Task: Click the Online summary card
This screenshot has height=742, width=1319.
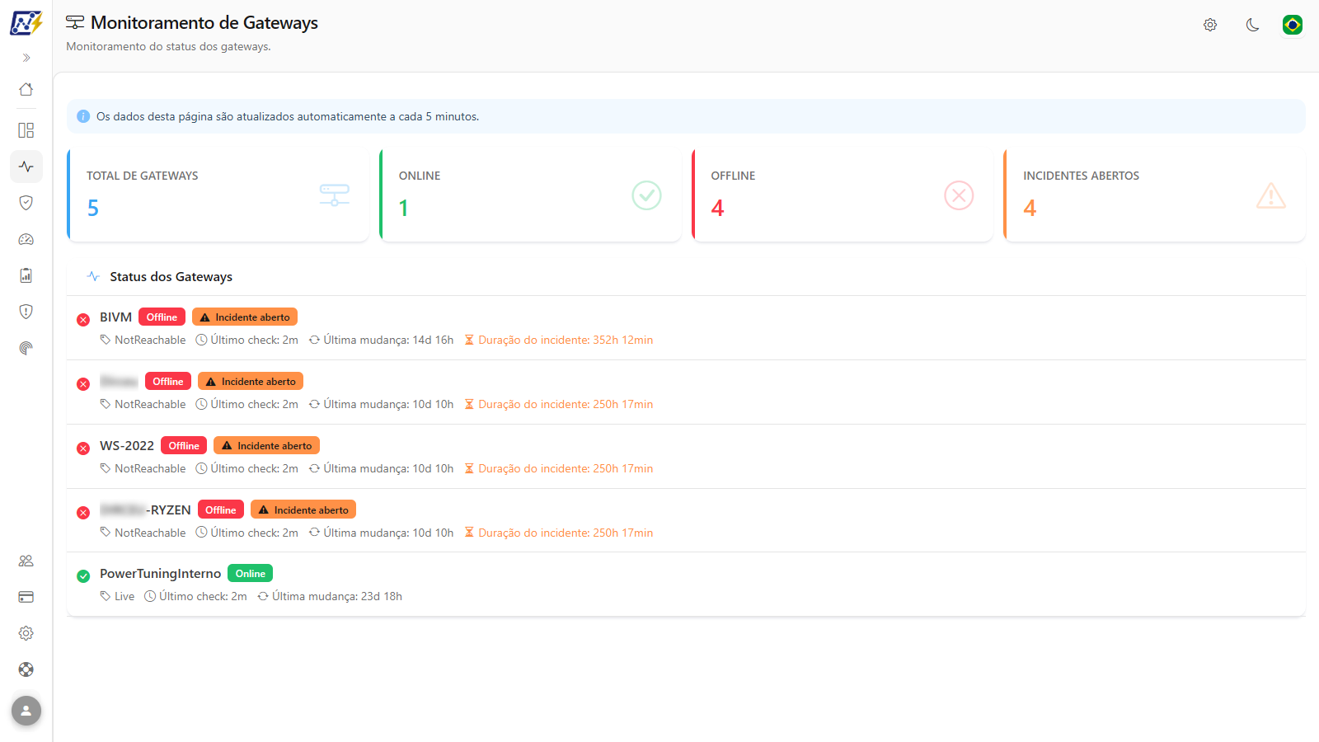Action: (x=531, y=195)
